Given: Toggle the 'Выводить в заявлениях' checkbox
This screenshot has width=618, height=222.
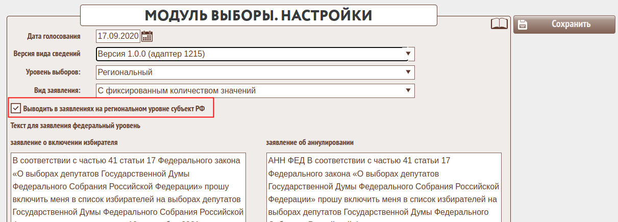Looking at the screenshot, I should tap(16, 108).
